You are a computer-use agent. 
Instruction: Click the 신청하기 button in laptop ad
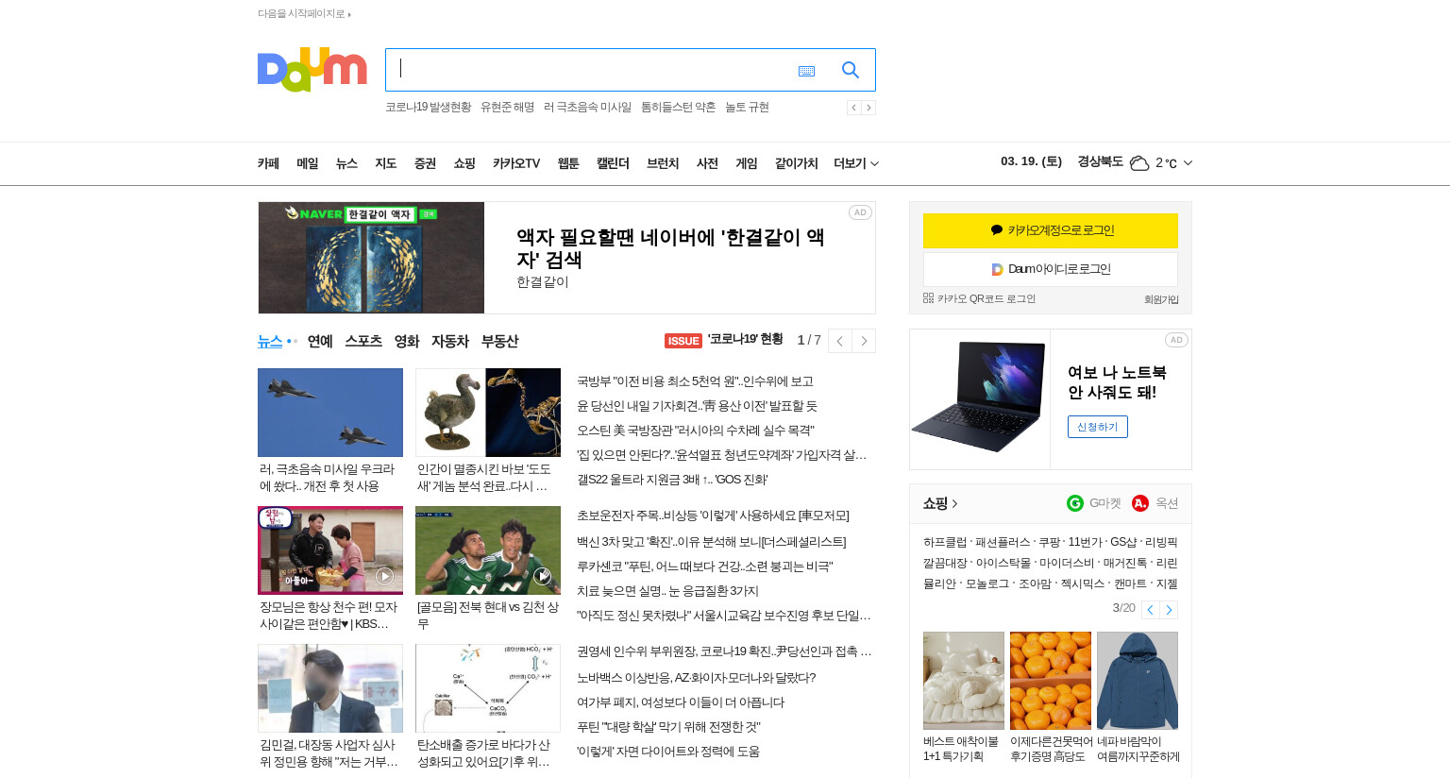point(1098,427)
